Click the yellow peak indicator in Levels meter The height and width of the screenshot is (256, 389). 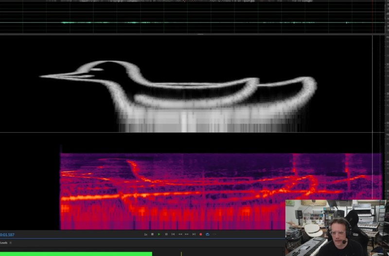[181, 254]
